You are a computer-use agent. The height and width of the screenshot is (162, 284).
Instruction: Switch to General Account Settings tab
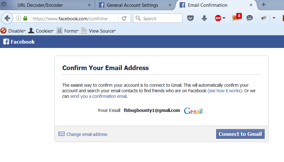click(x=132, y=5)
